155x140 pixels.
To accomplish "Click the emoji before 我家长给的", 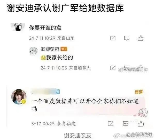I will [43, 58].
